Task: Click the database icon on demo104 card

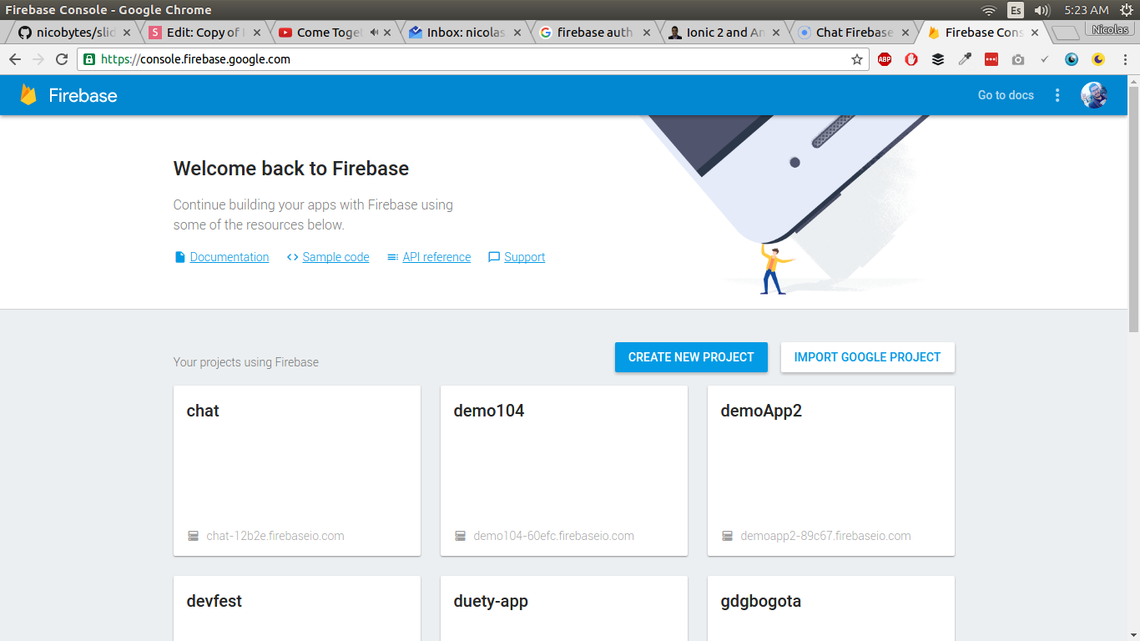Action: [x=460, y=536]
